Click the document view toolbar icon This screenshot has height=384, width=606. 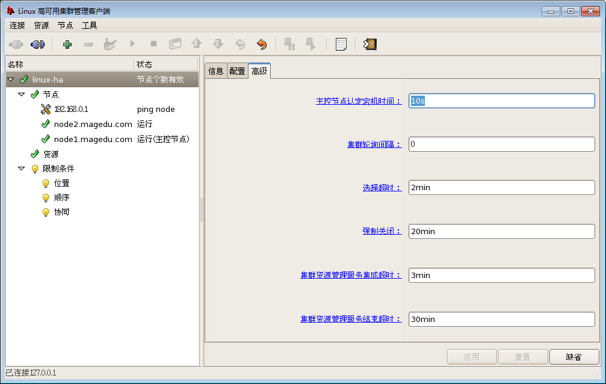341,44
